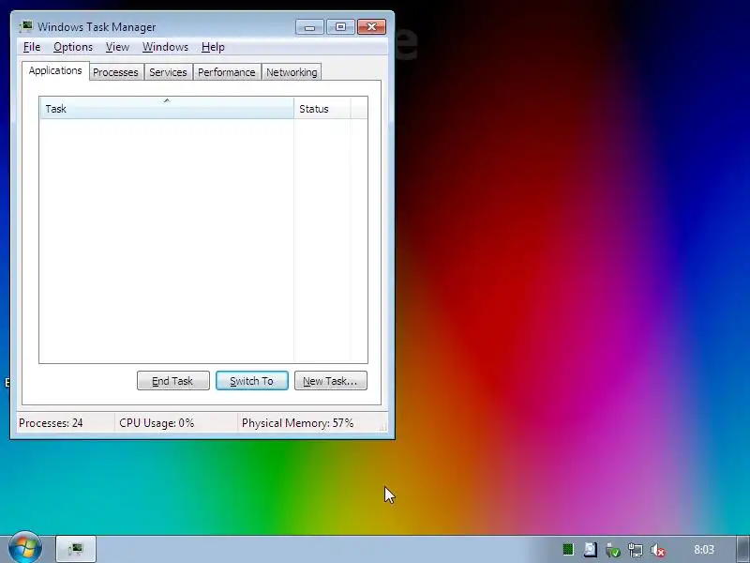Open the View menu

tap(117, 47)
